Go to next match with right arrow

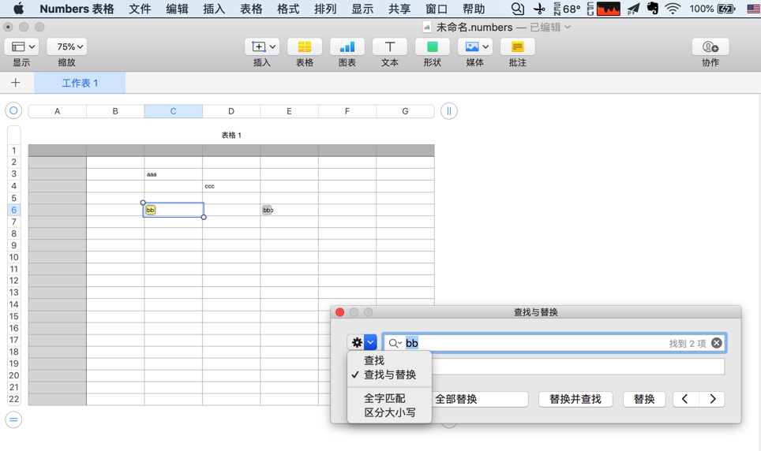pyautogui.click(x=713, y=399)
